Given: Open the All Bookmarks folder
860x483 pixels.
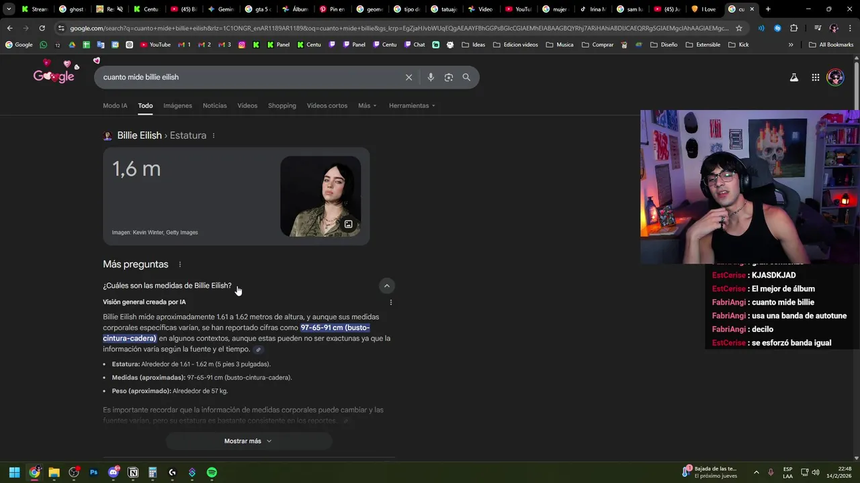Looking at the screenshot, I should (x=831, y=44).
